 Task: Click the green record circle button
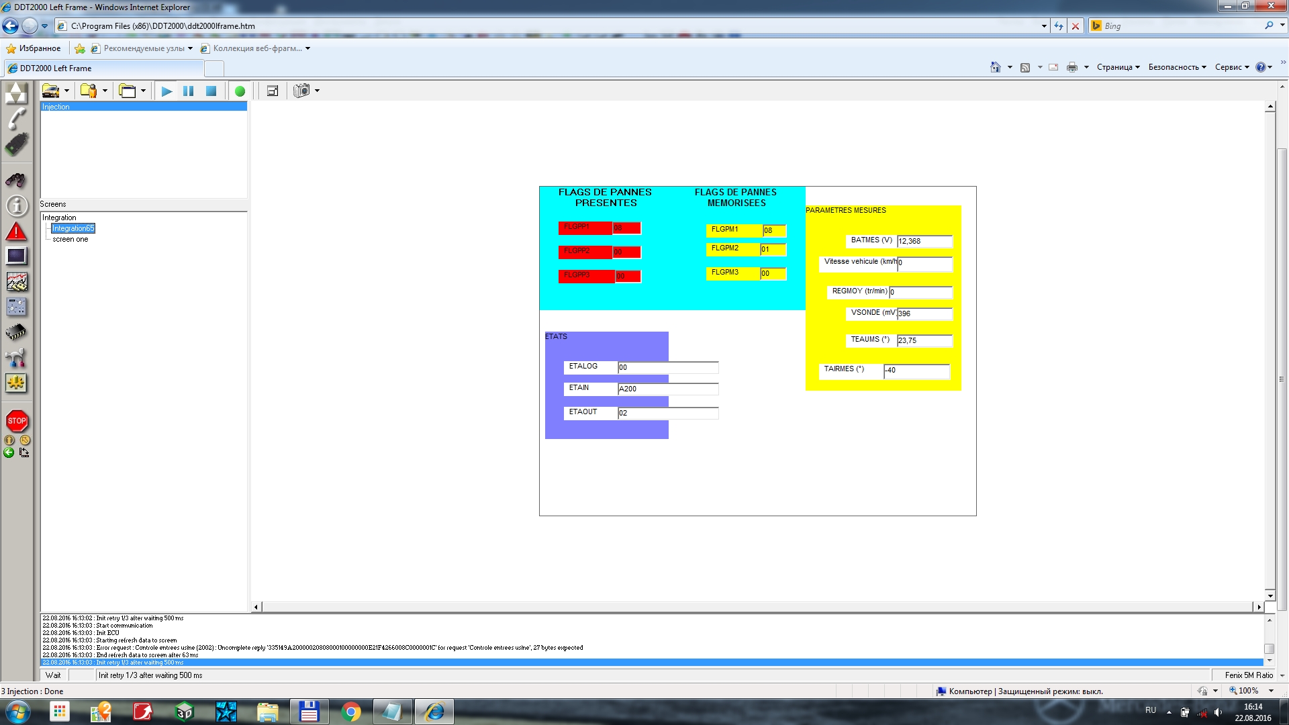pyautogui.click(x=240, y=91)
